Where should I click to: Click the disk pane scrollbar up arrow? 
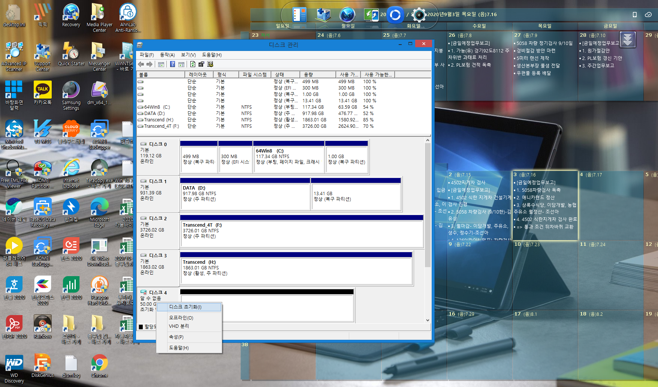tap(428, 140)
